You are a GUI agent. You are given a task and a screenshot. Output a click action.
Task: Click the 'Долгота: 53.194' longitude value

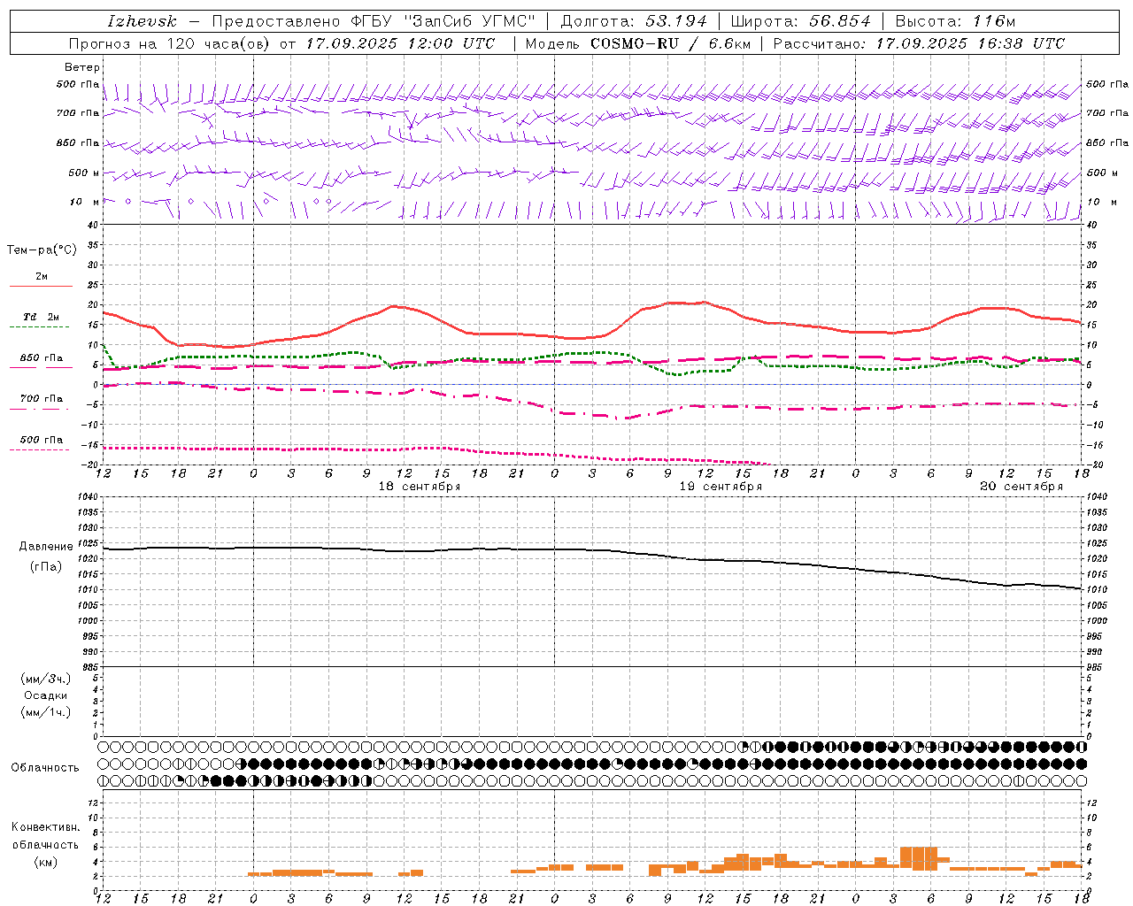(634, 21)
